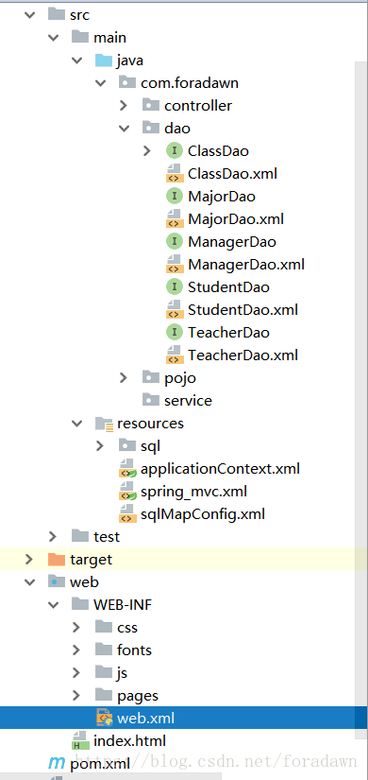The width and height of the screenshot is (368, 780).
Task: Select the pom.xml file name
Action: [100, 764]
